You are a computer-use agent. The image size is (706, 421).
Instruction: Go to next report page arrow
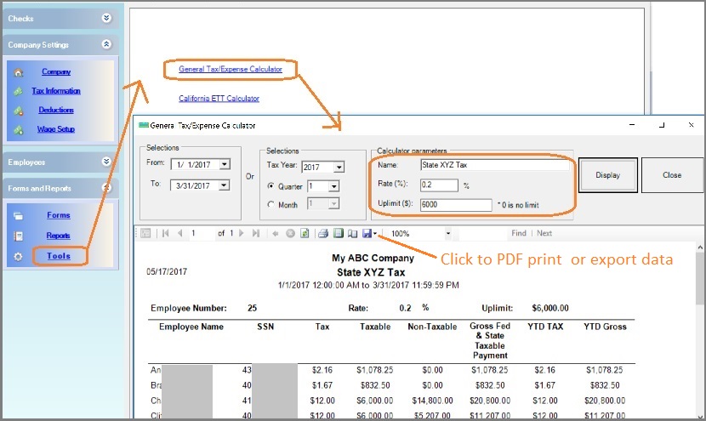point(242,233)
